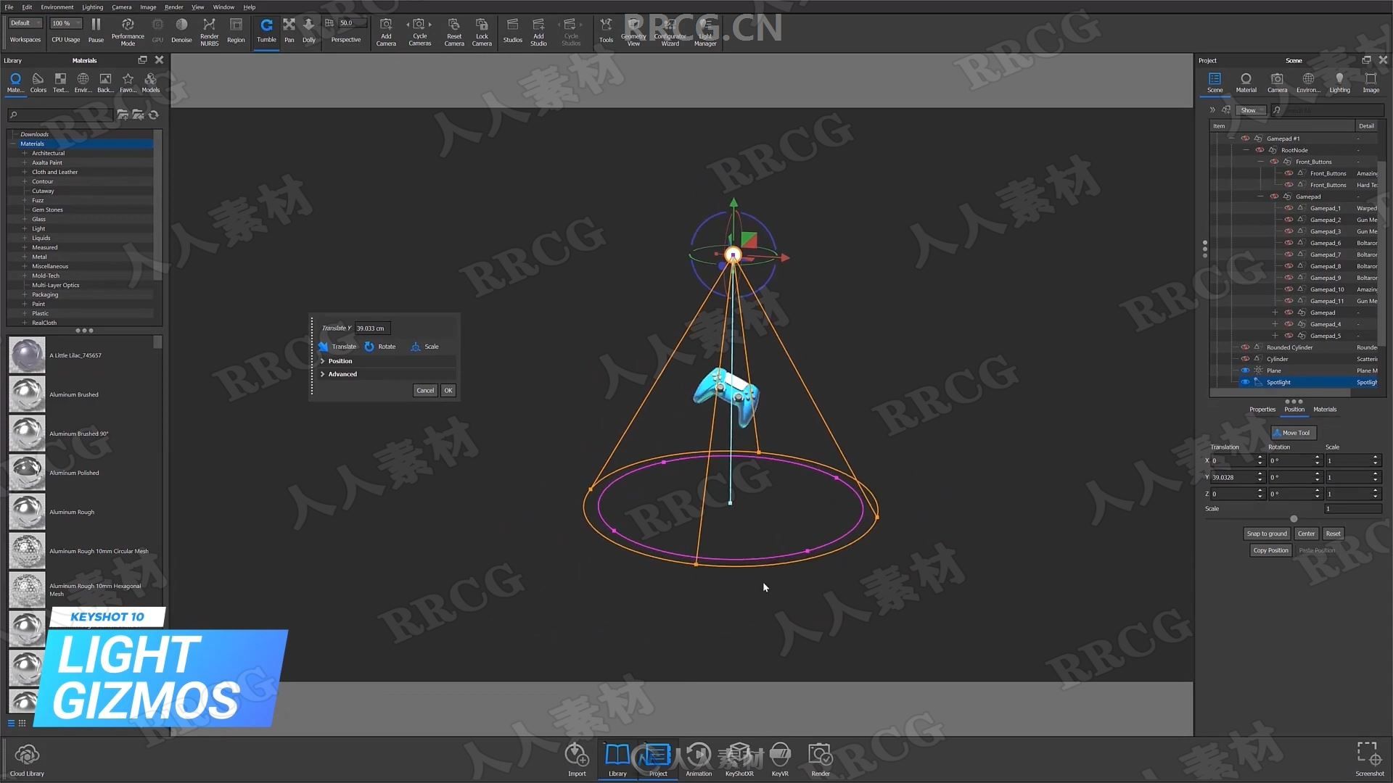Viewport: 1393px width, 783px height.
Task: Click the Import icon
Action: [577, 760]
